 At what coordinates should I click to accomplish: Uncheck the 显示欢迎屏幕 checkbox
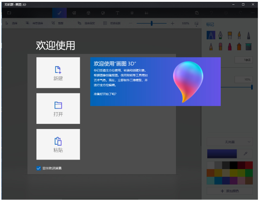pos(39,168)
